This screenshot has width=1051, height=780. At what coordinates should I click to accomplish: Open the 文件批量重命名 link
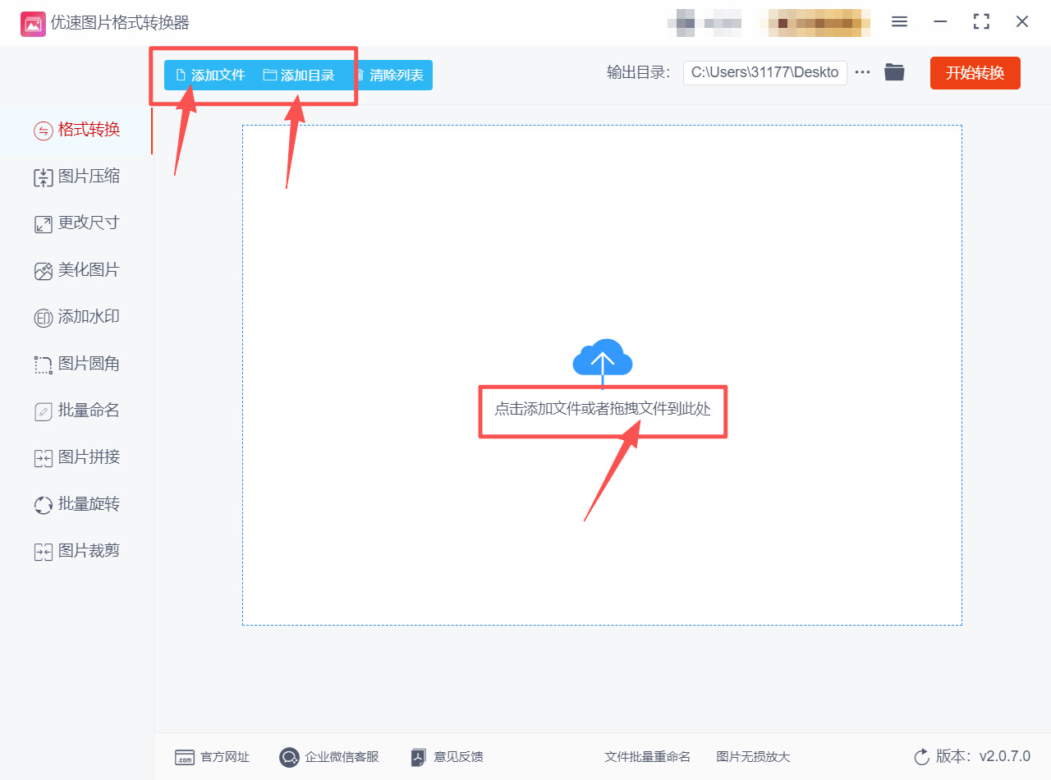point(647,757)
